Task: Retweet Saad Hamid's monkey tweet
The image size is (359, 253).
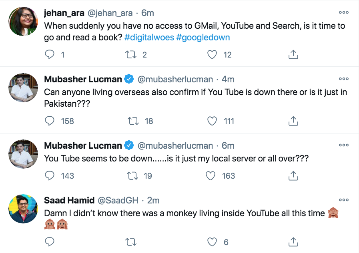Action: coord(130,242)
